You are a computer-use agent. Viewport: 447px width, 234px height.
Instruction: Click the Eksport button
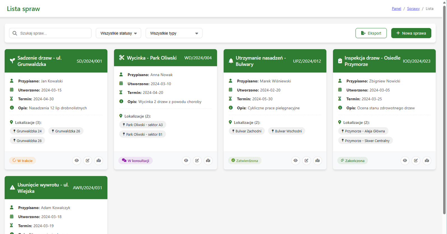tap(371, 33)
